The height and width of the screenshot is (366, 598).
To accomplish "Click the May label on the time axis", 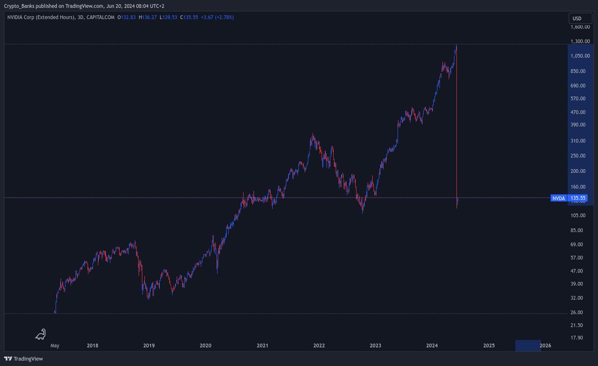I will 55,346.
